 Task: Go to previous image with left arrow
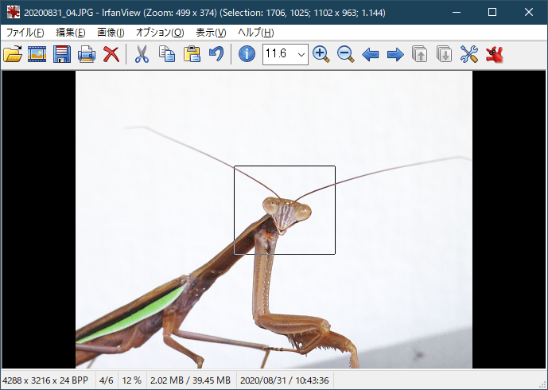click(x=370, y=54)
